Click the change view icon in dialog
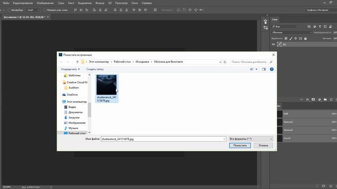 [x=252, y=69]
